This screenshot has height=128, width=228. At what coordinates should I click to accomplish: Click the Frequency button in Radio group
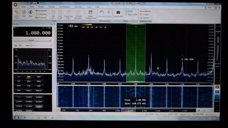click(x=41, y=18)
